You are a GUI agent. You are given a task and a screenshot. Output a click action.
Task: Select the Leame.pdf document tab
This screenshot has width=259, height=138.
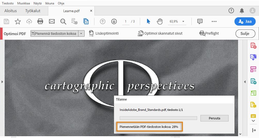[71, 11]
